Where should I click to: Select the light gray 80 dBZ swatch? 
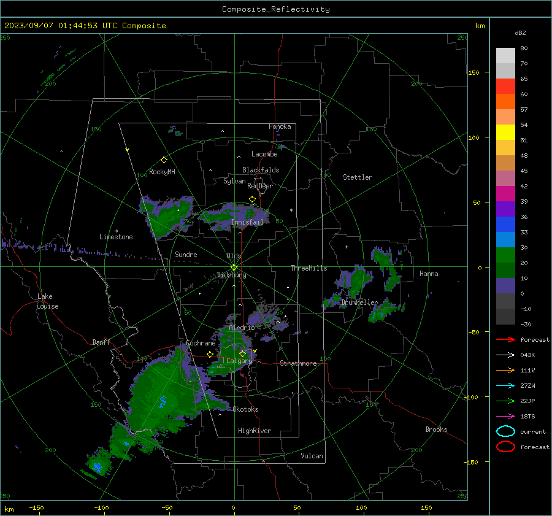click(x=505, y=55)
